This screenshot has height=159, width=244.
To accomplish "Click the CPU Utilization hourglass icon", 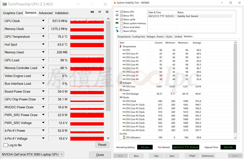I will pyautogui.click(x=124, y=137).
